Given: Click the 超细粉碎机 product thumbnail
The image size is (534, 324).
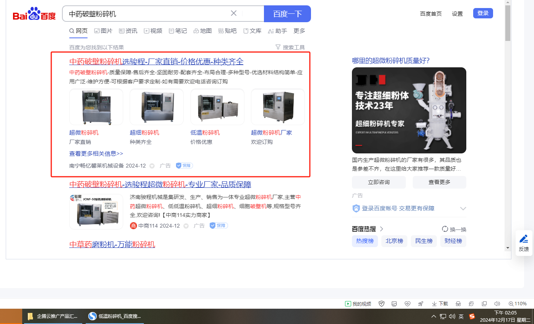Looking at the screenshot, I should [x=156, y=107].
